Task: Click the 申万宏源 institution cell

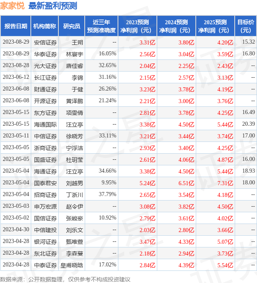Action: [45, 207]
